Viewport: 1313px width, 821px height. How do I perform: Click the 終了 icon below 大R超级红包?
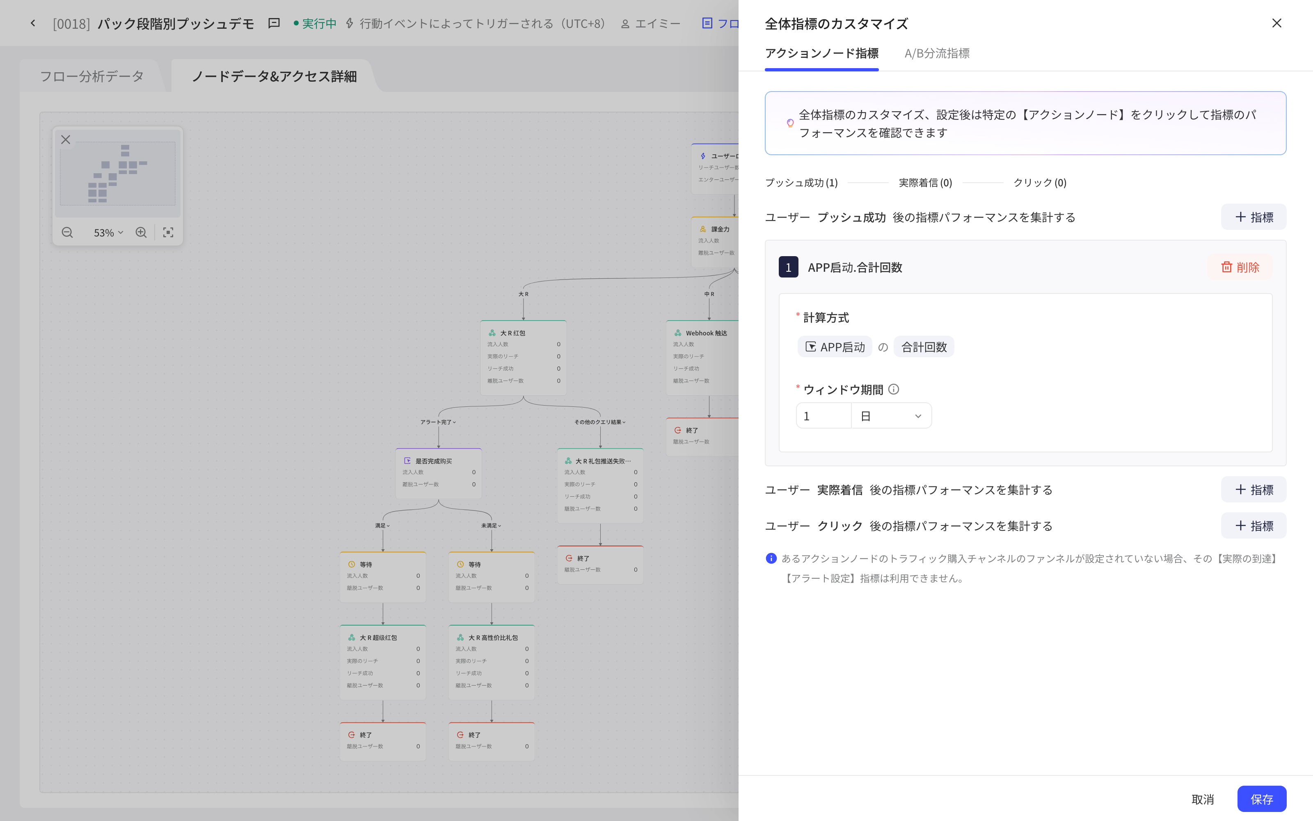[x=352, y=735]
